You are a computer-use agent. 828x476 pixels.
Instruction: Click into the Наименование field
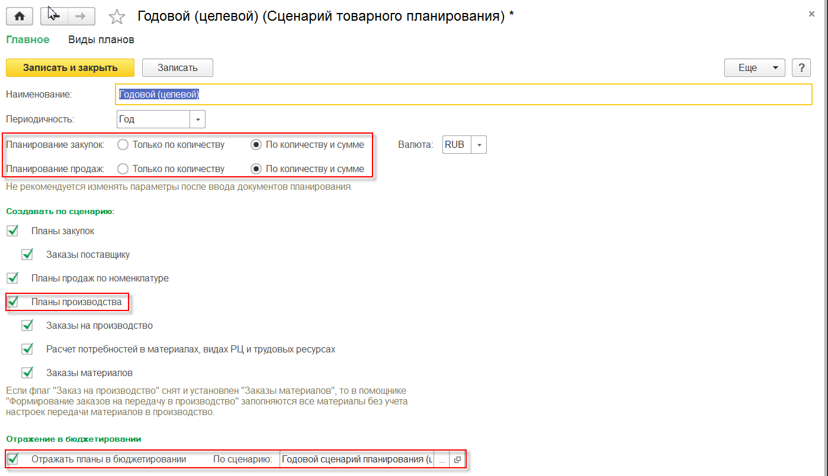(464, 94)
